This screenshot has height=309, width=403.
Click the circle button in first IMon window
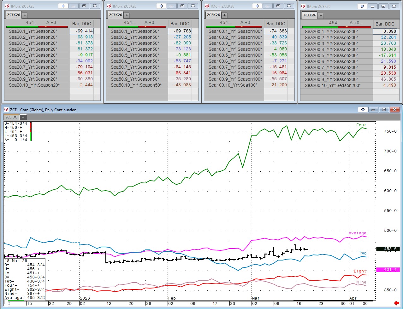[63, 6]
